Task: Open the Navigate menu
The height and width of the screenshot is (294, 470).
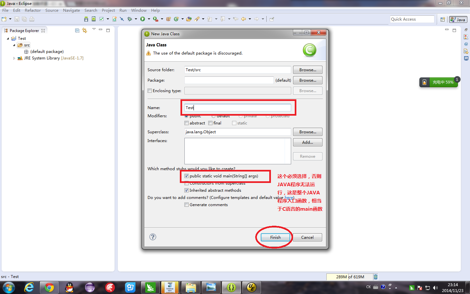Action: tap(71, 10)
